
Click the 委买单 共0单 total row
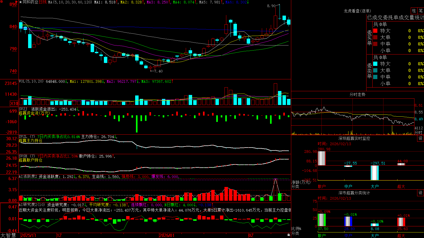[x=380, y=24]
